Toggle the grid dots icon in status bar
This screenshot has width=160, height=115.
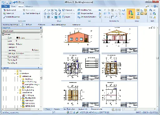coord(71,112)
